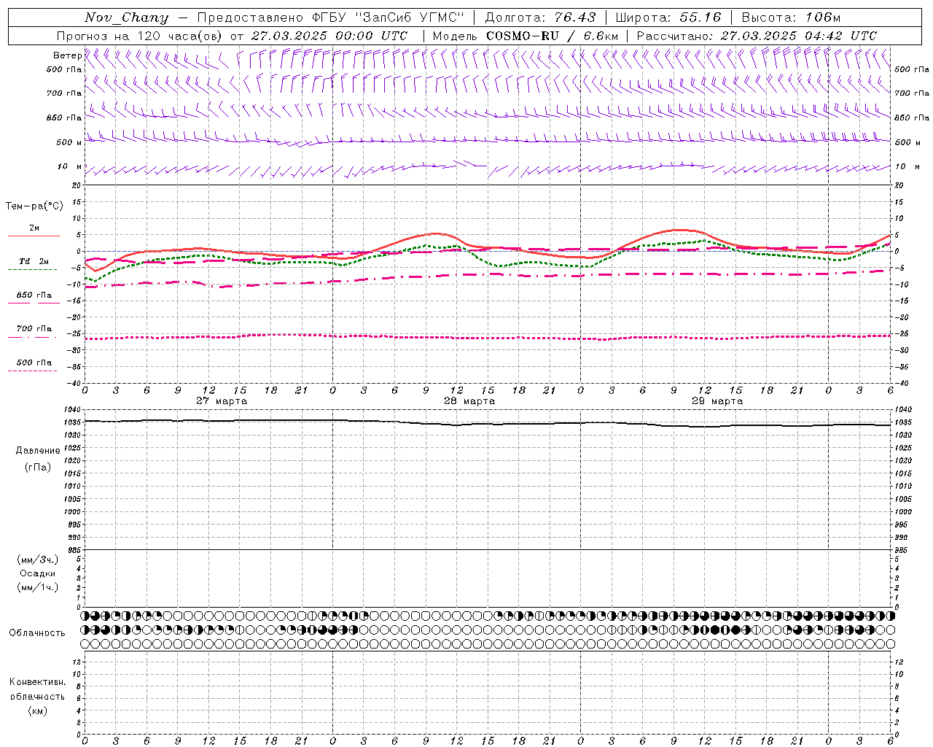Click the rightmost circle in the bottom cloudiness row
The width and height of the screenshot is (933, 747).
891,643
